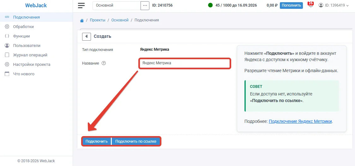Open Основной breadcrumb link
355x166 pixels.
click(120, 20)
